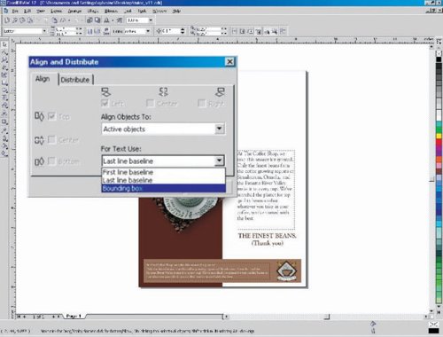Image resolution: width=443 pixels, height=337 pixels.
Task: Click the Print toolbar icon
Action: pyautogui.click(x=30, y=20)
